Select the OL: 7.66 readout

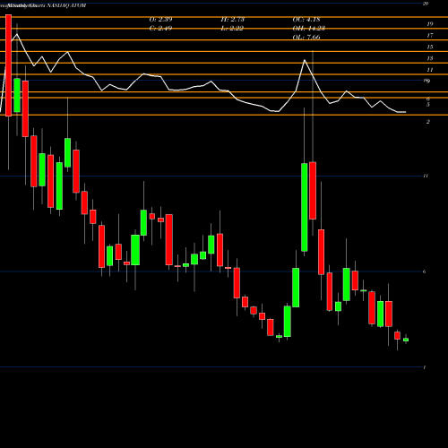pos(306,38)
